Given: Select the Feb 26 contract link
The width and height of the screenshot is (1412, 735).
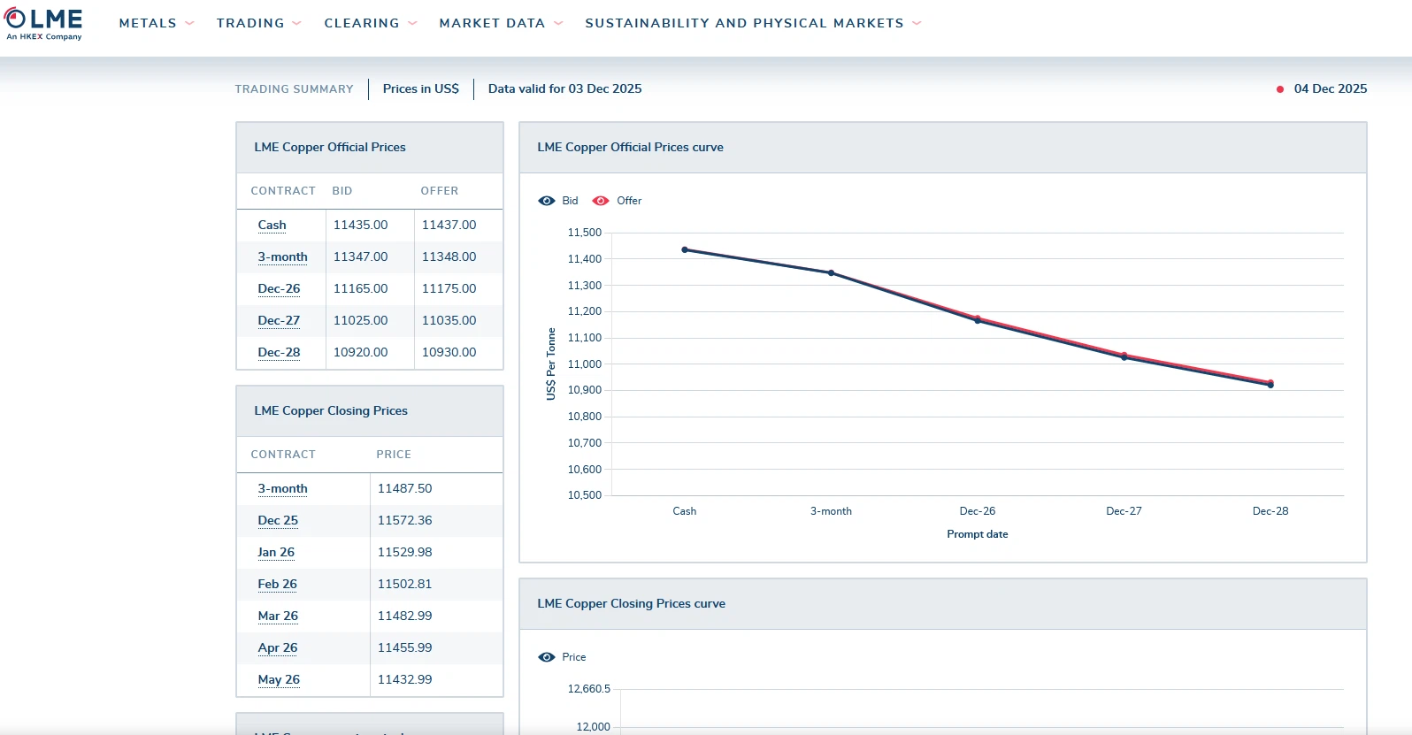Looking at the screenshot, I should [x=277, y=584].
